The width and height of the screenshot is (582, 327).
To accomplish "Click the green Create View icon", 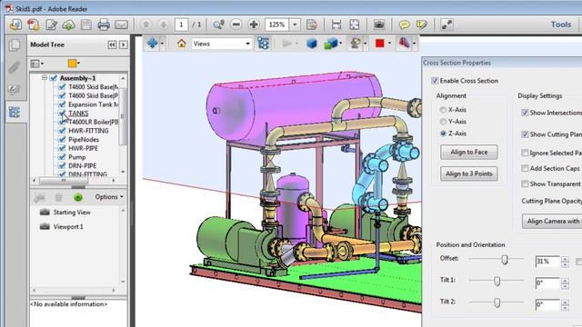I will 78,197.
